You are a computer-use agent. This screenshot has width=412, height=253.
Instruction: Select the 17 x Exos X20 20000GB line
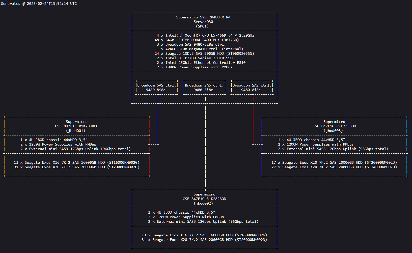[334, 162]
